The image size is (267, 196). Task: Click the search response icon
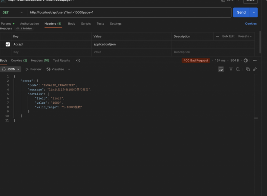pos(238,69)
